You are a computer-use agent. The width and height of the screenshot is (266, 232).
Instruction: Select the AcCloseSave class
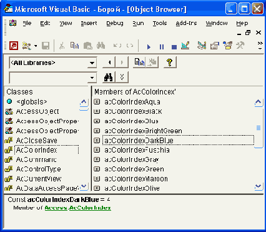coord(36,141)
